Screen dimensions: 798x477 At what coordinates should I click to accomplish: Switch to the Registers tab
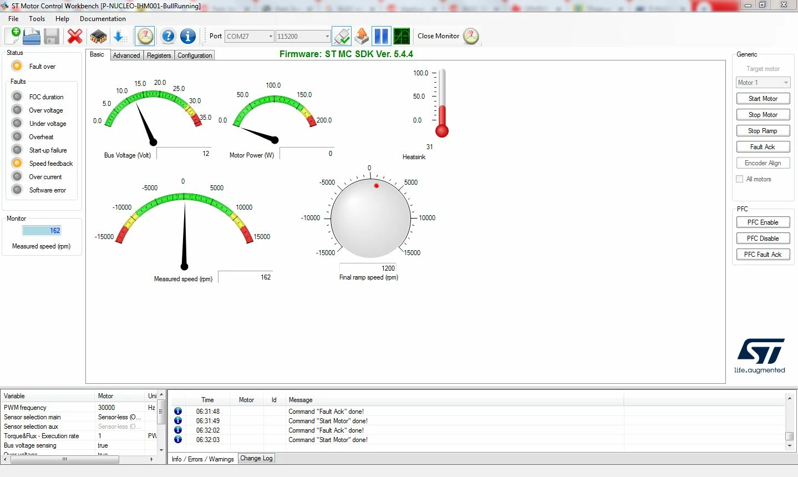(159, 55)
